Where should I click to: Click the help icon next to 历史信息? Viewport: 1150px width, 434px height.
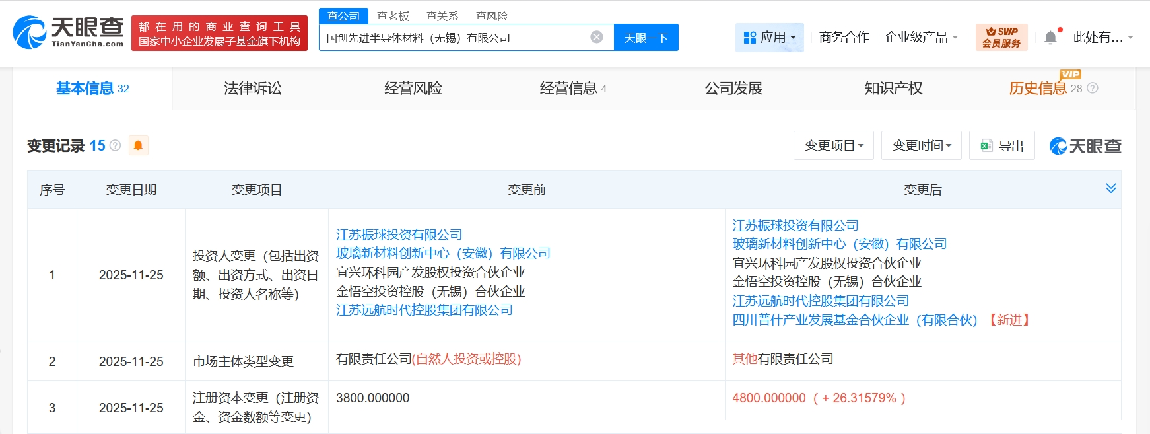coord(1093,88)
